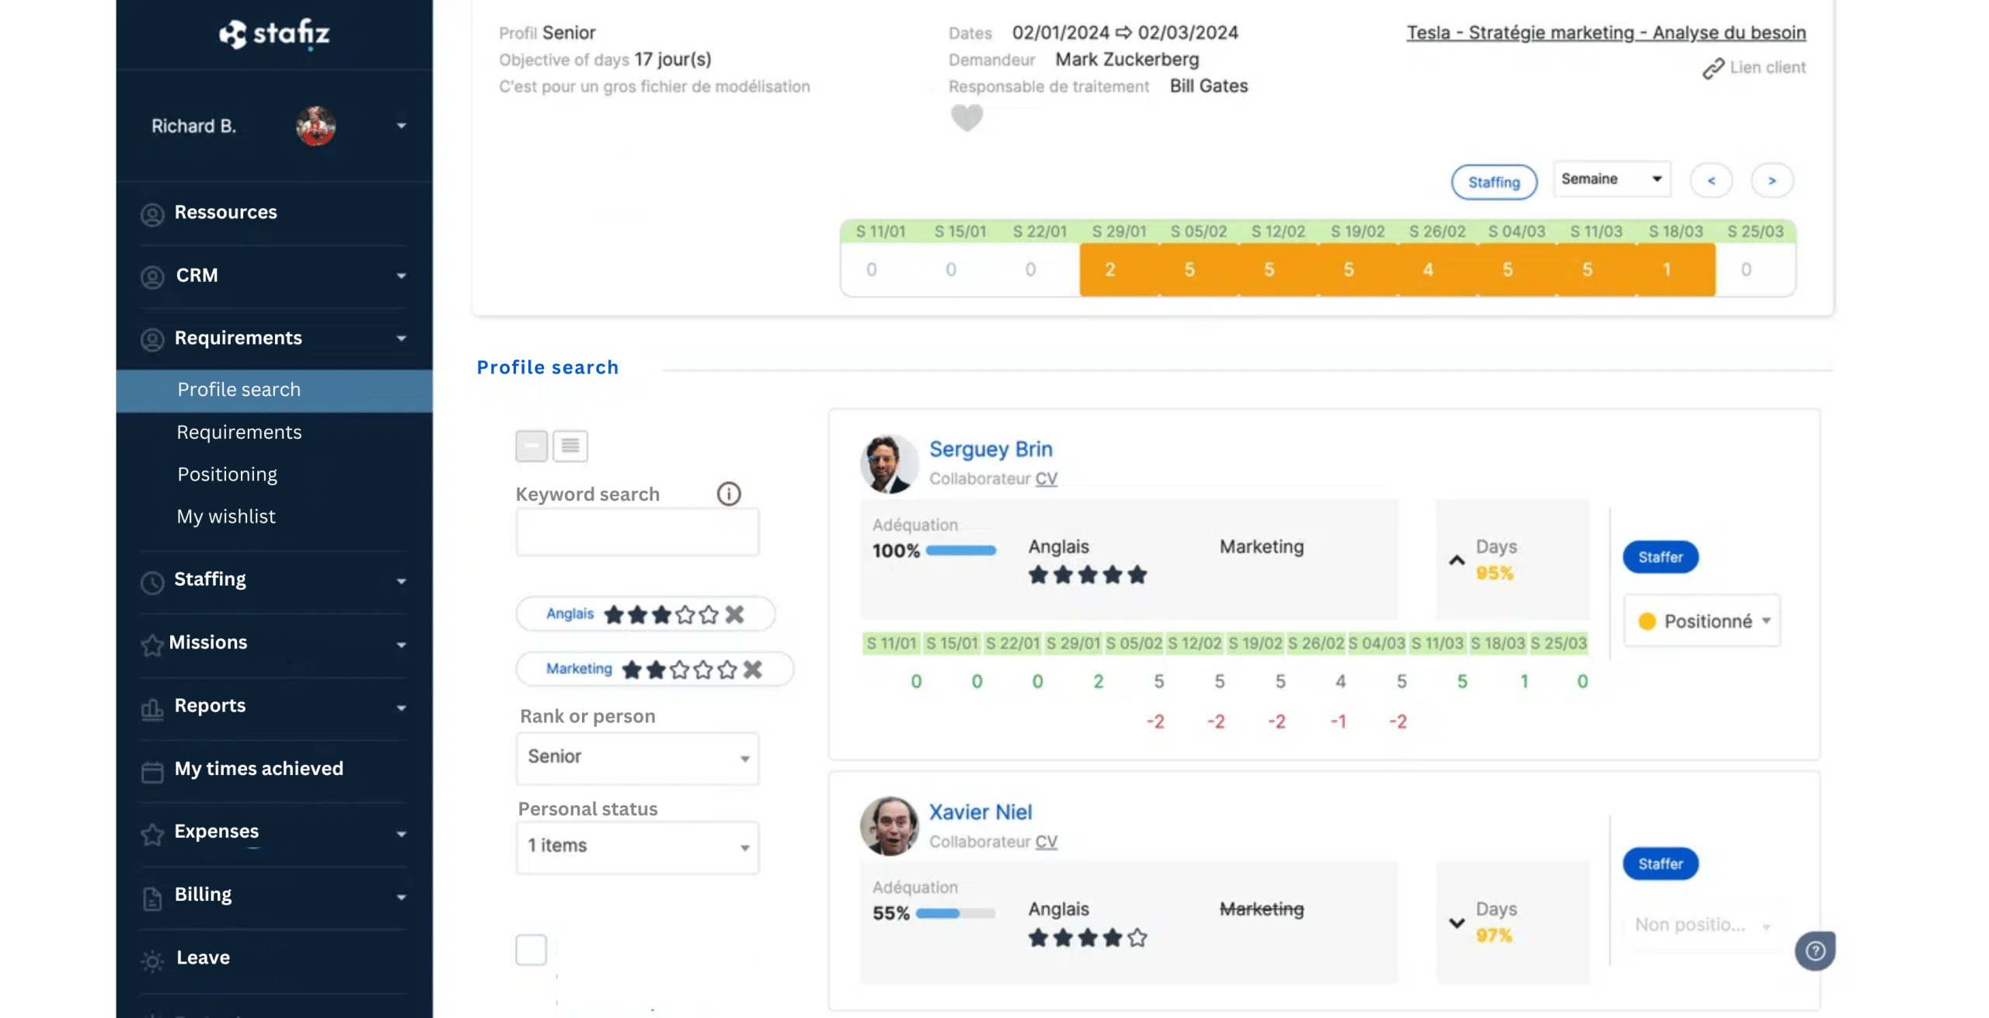Tick the empty checkbox below Personal status
The image size is (1989, 1018).
(531, 950)
